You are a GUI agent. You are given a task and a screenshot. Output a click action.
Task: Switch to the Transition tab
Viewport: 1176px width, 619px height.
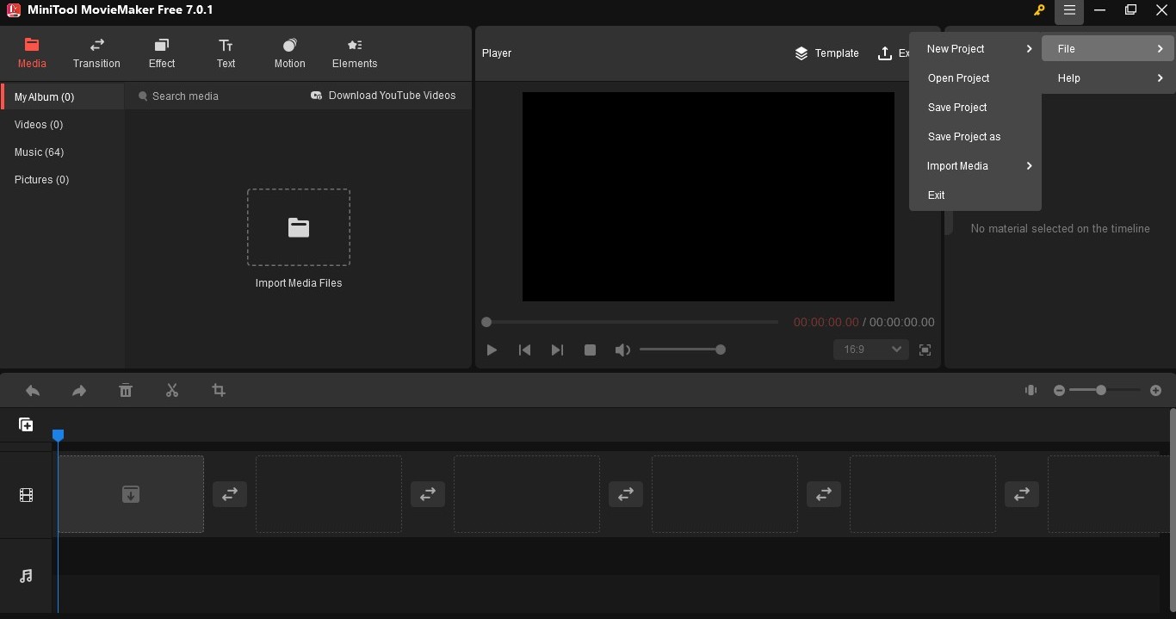click(x=96, y=53)
